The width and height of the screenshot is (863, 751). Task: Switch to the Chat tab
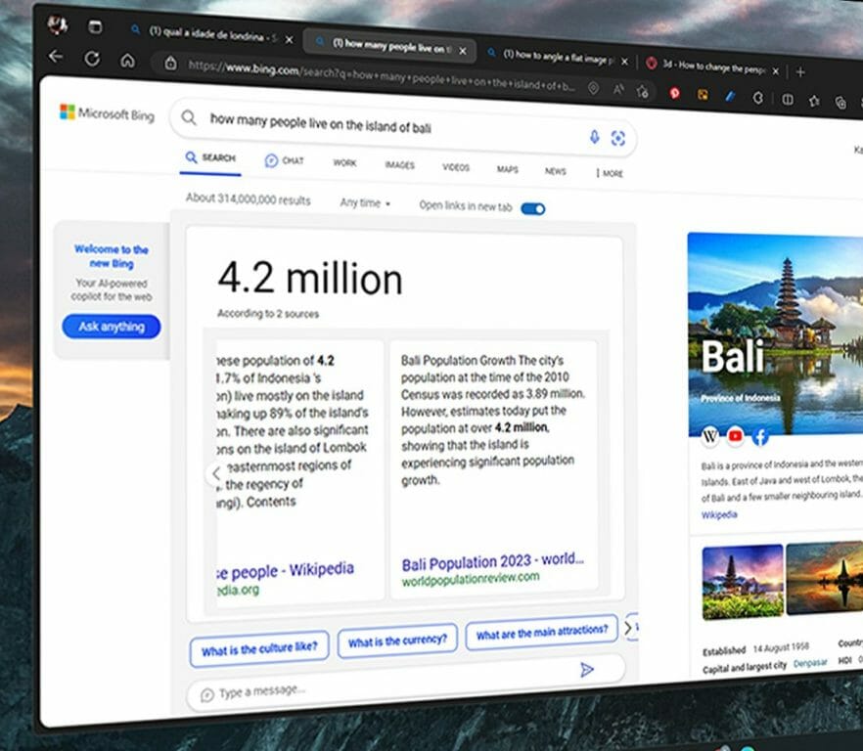click(285, 160)
